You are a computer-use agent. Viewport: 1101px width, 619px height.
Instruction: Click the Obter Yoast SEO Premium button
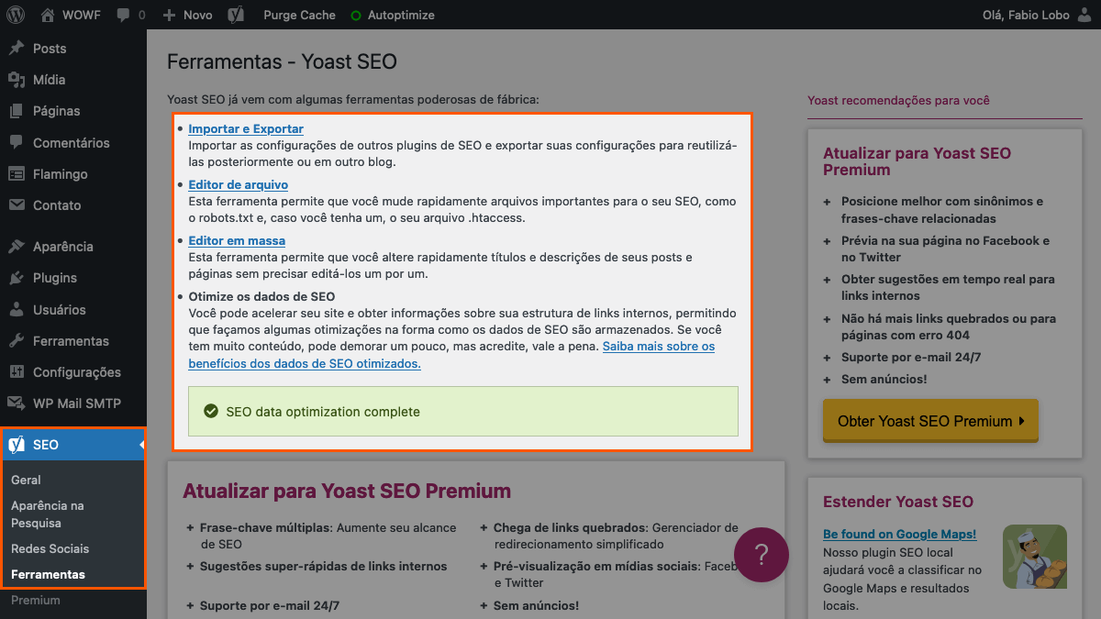[x=930, y=421]
